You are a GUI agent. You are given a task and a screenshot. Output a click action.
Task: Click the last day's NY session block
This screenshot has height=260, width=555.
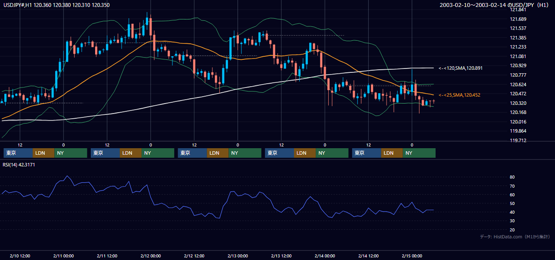pyautogui.click(x=419, y=153)
